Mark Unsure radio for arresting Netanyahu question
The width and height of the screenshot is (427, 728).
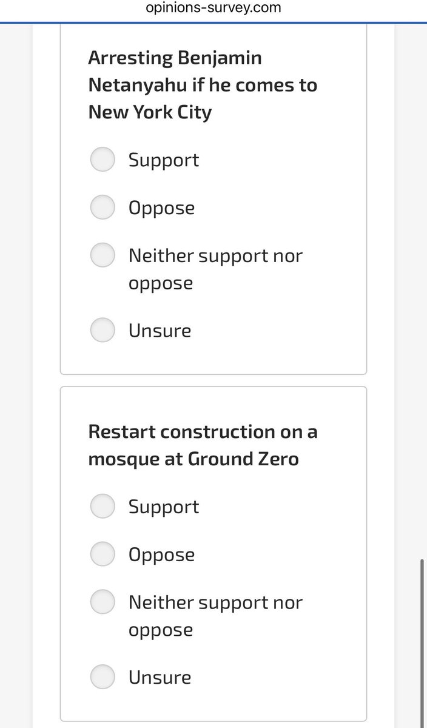click(x=103, y=330)
